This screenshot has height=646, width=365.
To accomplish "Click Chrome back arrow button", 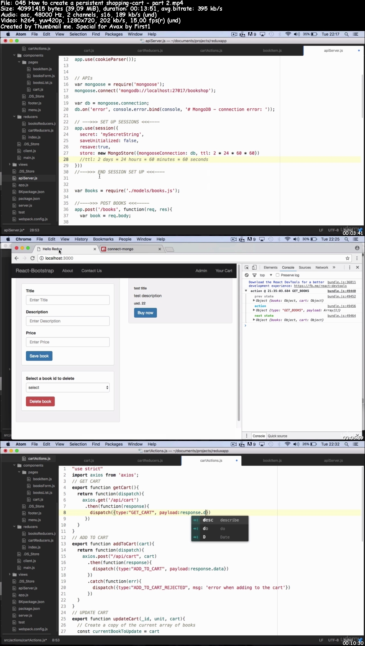I will click(16, 258).
